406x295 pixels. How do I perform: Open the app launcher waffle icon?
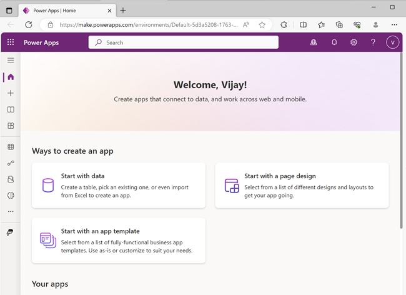click(x=11, y=42)
